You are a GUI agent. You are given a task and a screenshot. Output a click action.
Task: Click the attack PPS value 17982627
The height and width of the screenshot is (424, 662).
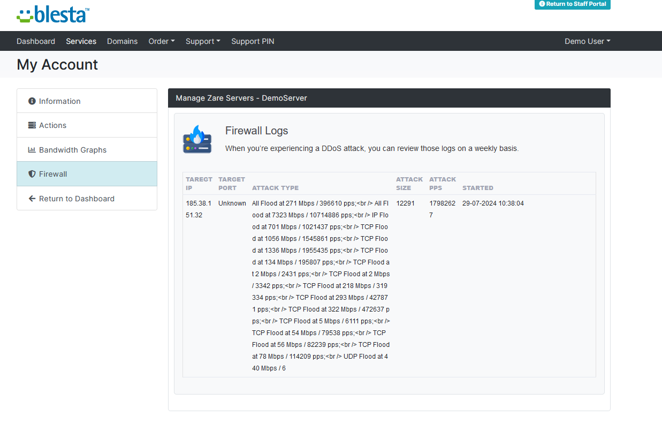(443, 209)
